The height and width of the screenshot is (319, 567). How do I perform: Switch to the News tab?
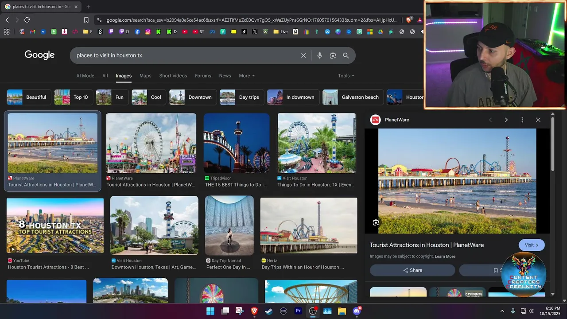coord(225,76)
